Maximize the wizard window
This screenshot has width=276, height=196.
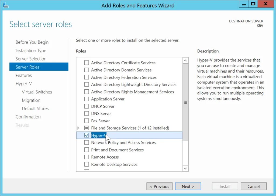253,4
